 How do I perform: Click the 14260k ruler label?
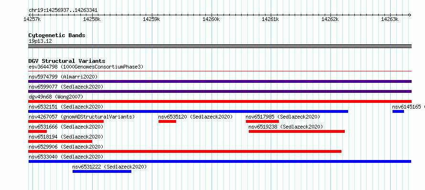click(211, 19)
